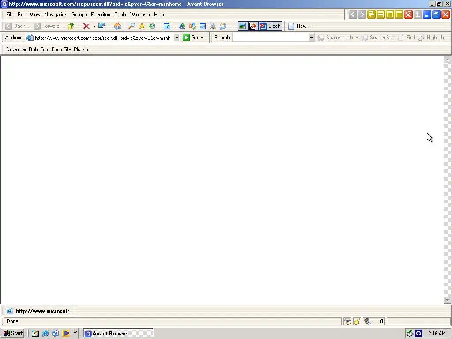Open the Navigation menu
Screen dimensions: 452x339
pyautogui.click(x=56, y=15)
